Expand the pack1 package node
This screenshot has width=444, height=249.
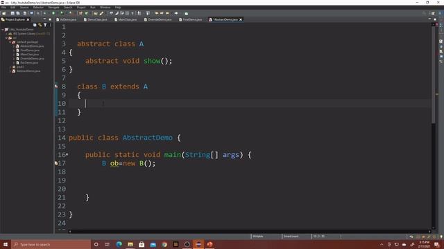(10, 67)
